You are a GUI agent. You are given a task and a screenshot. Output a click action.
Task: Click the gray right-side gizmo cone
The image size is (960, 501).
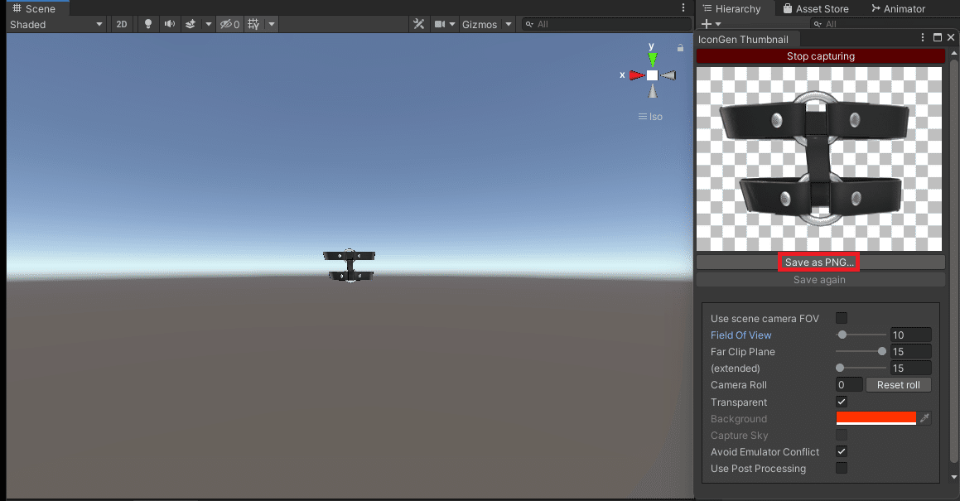(x=668, y=75)
